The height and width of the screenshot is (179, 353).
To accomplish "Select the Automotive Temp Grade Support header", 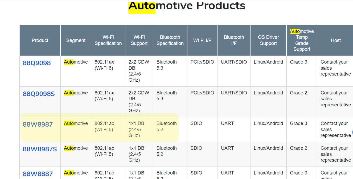I will (302, 40).
